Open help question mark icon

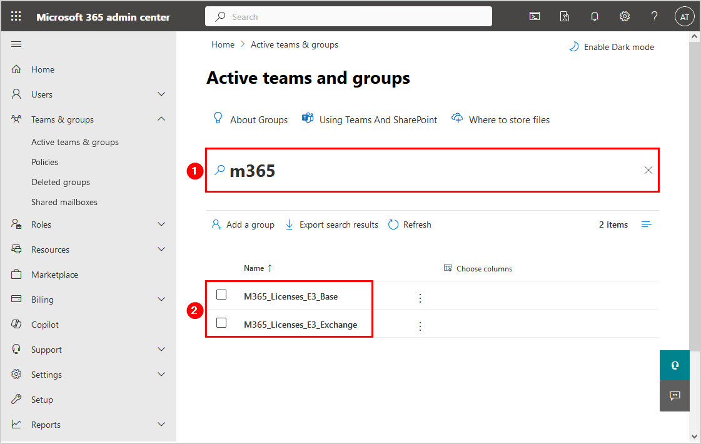pos(655,16)
